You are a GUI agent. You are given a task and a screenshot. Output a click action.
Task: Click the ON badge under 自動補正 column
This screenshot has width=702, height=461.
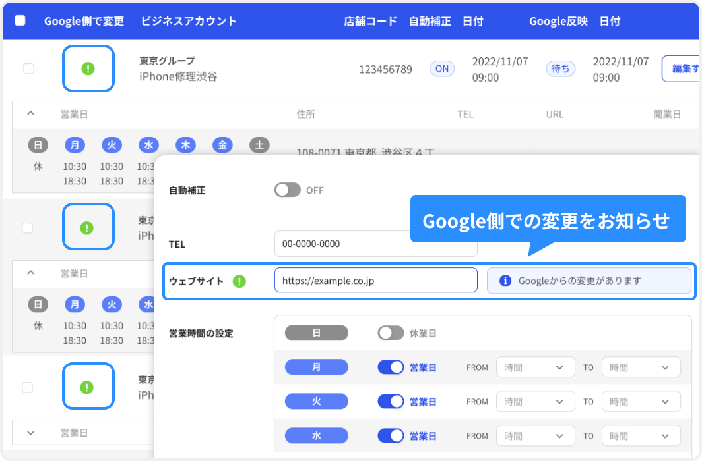(x=442, y=68)
